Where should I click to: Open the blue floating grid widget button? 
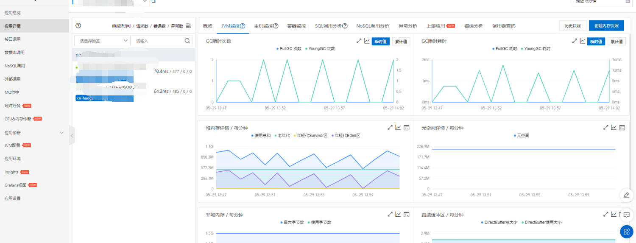626,232
